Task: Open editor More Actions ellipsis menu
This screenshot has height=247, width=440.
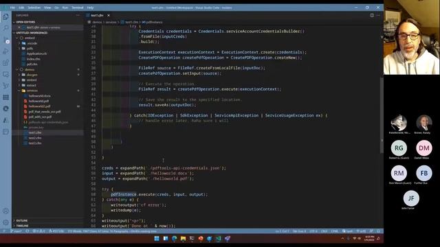Action: pos(378,15)
